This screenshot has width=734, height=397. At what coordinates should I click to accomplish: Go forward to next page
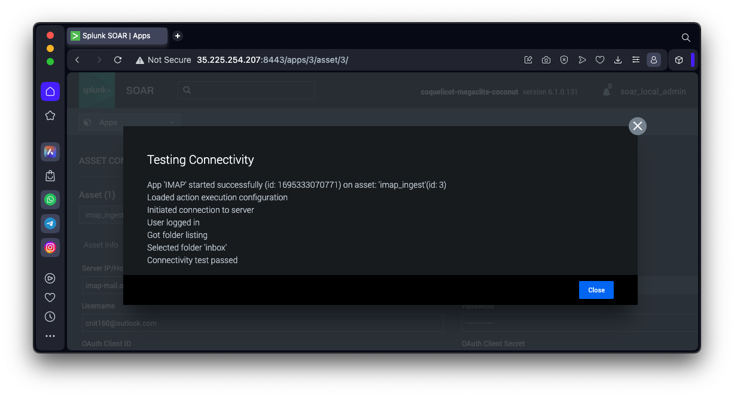[x=99, y=60]
